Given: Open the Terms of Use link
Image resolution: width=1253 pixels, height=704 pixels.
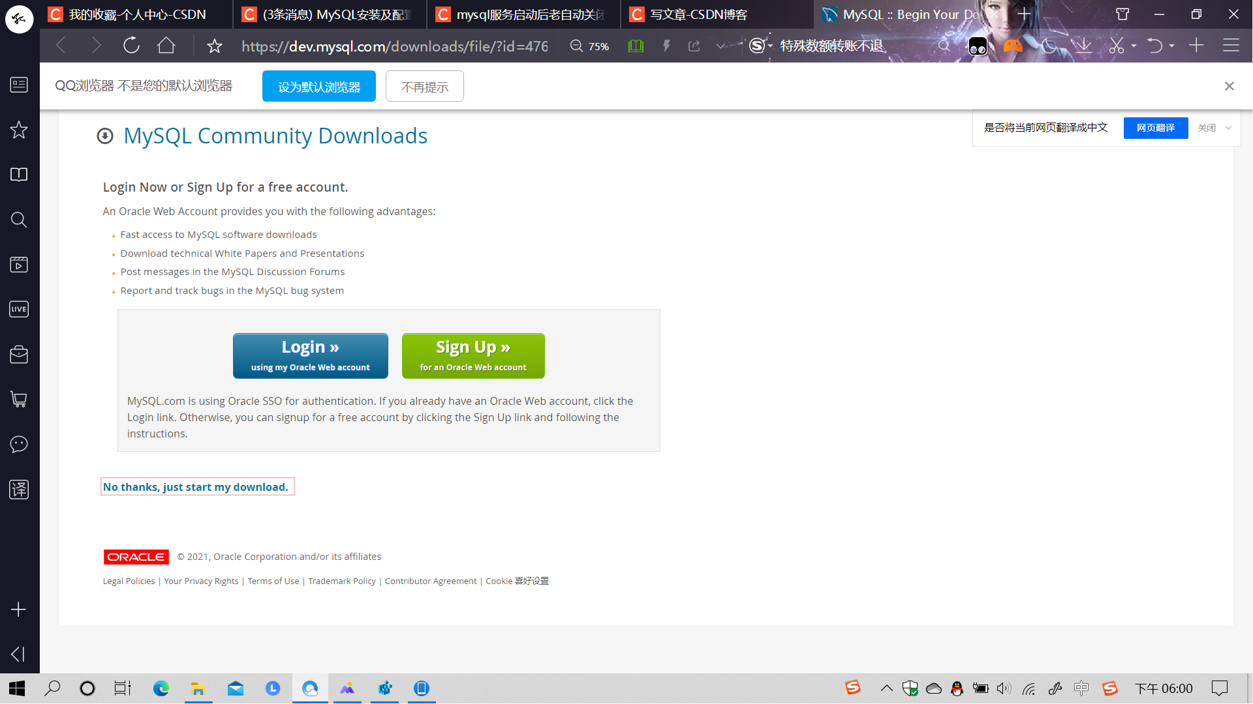Looking at the screenshot, I should (x=273, y=581).
